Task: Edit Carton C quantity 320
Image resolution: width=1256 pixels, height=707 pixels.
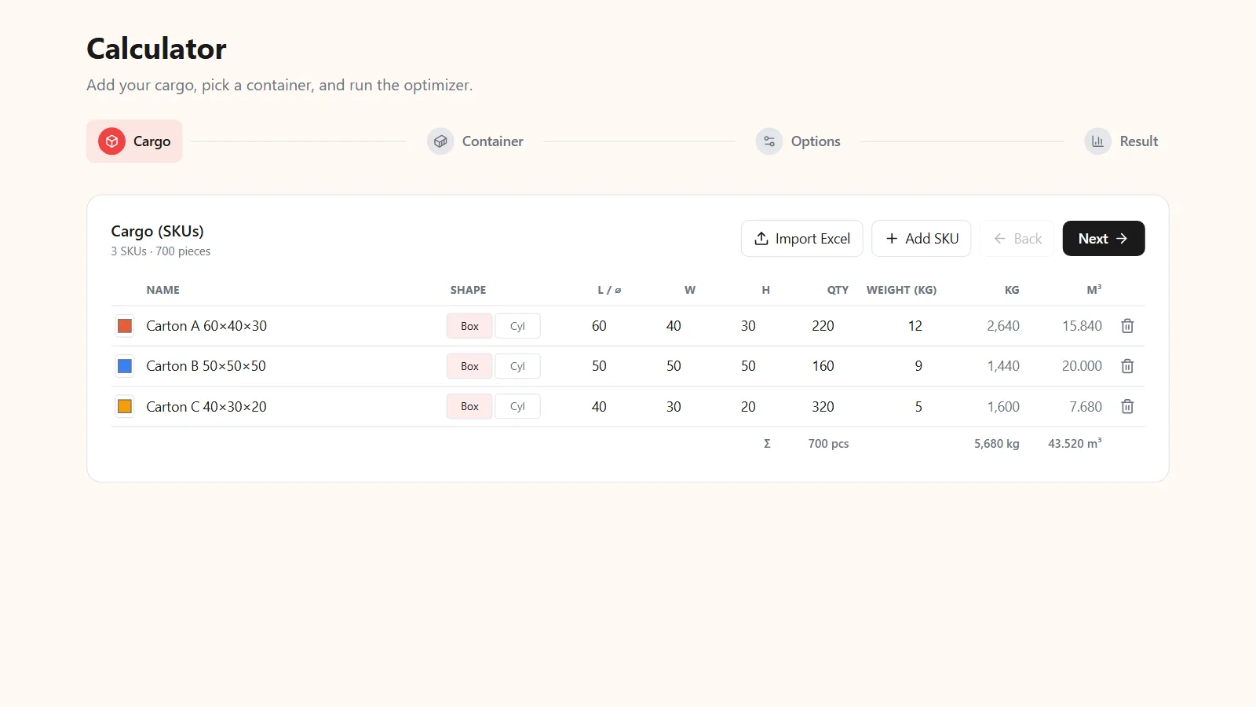Action: [823, 407]
